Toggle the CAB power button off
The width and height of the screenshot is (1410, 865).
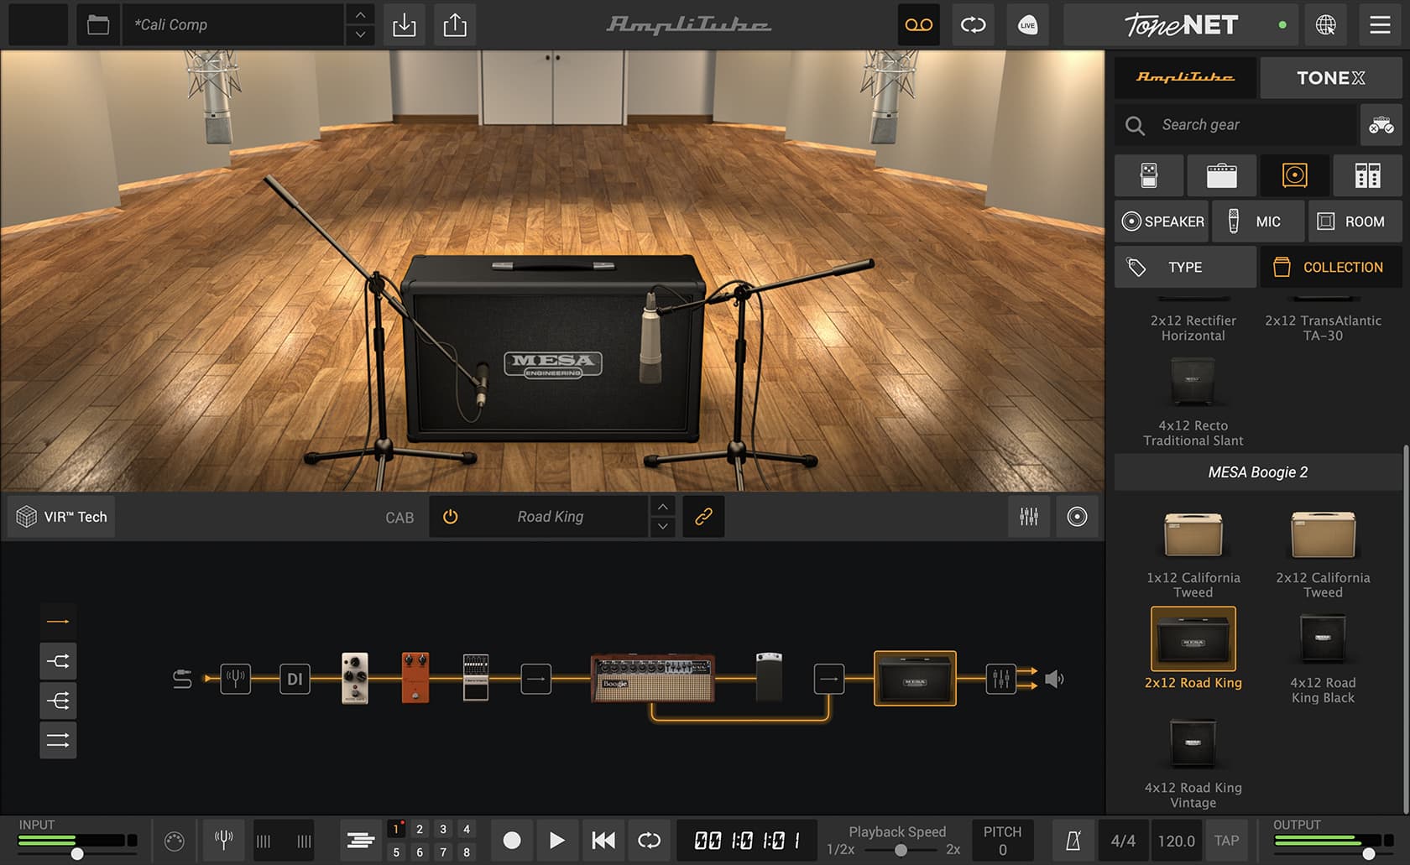point(451,516)
